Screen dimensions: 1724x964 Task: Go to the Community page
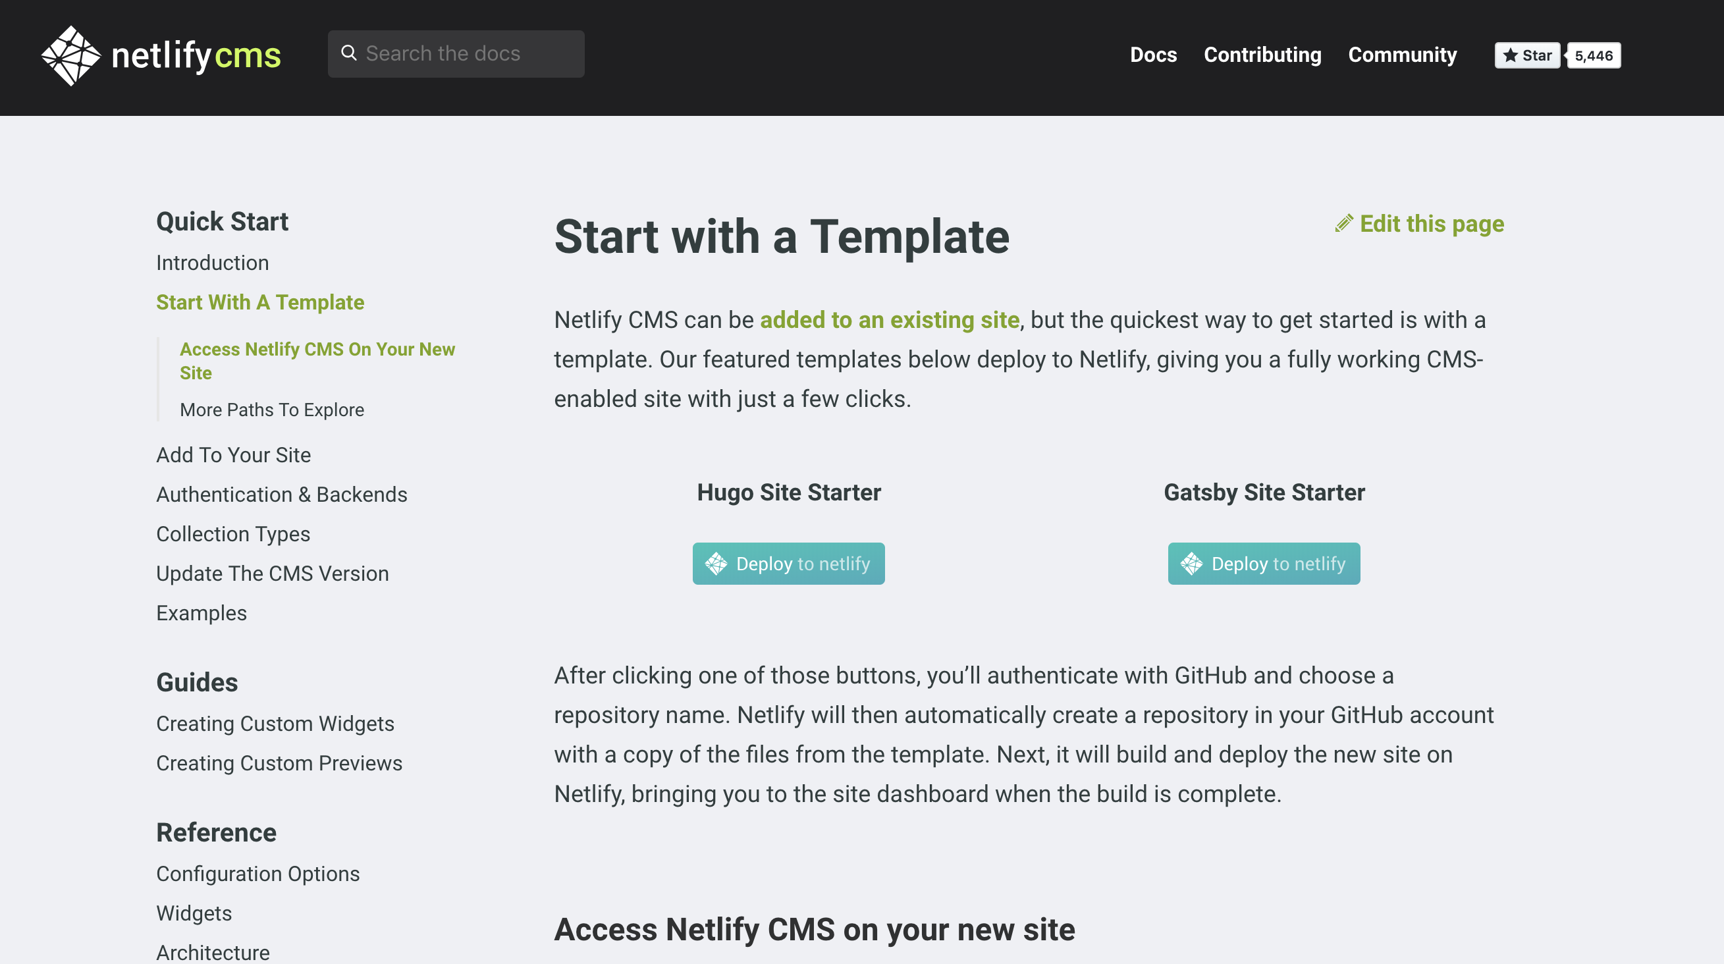point(1402,55)
